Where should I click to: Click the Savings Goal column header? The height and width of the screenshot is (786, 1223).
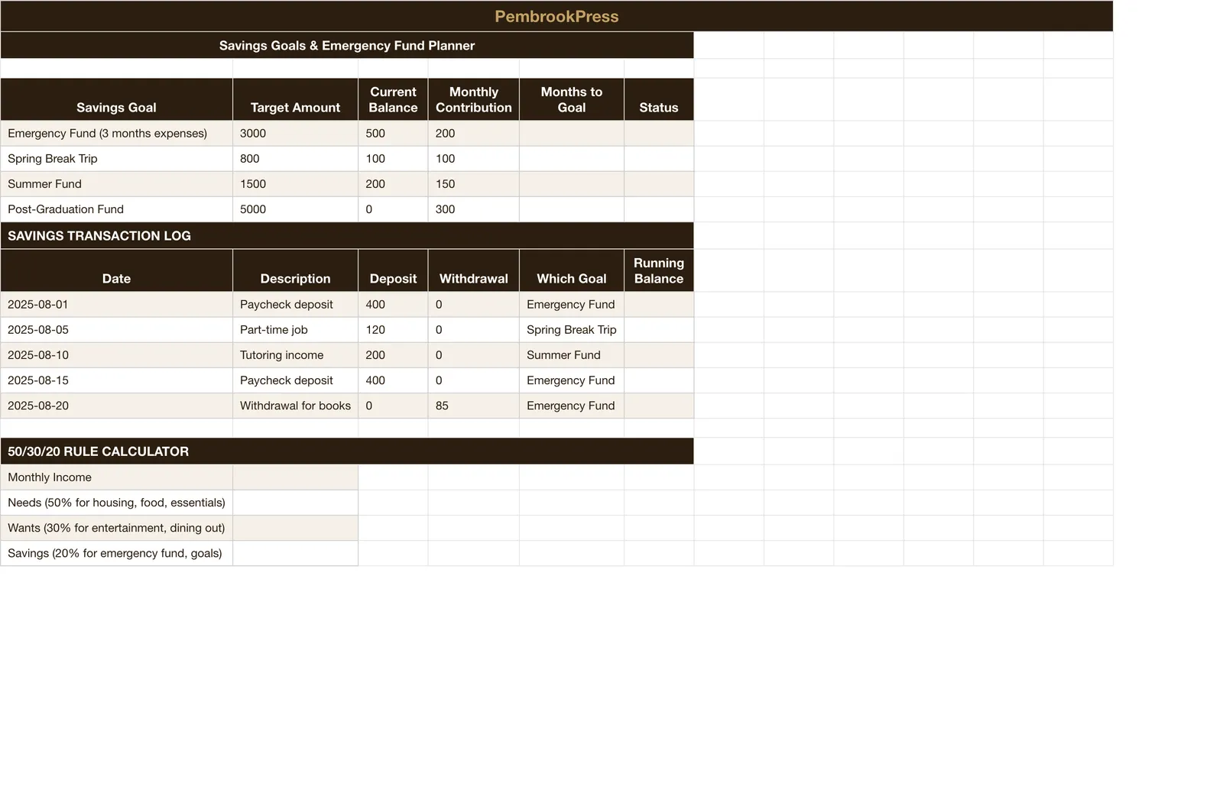tap(116, 99)
